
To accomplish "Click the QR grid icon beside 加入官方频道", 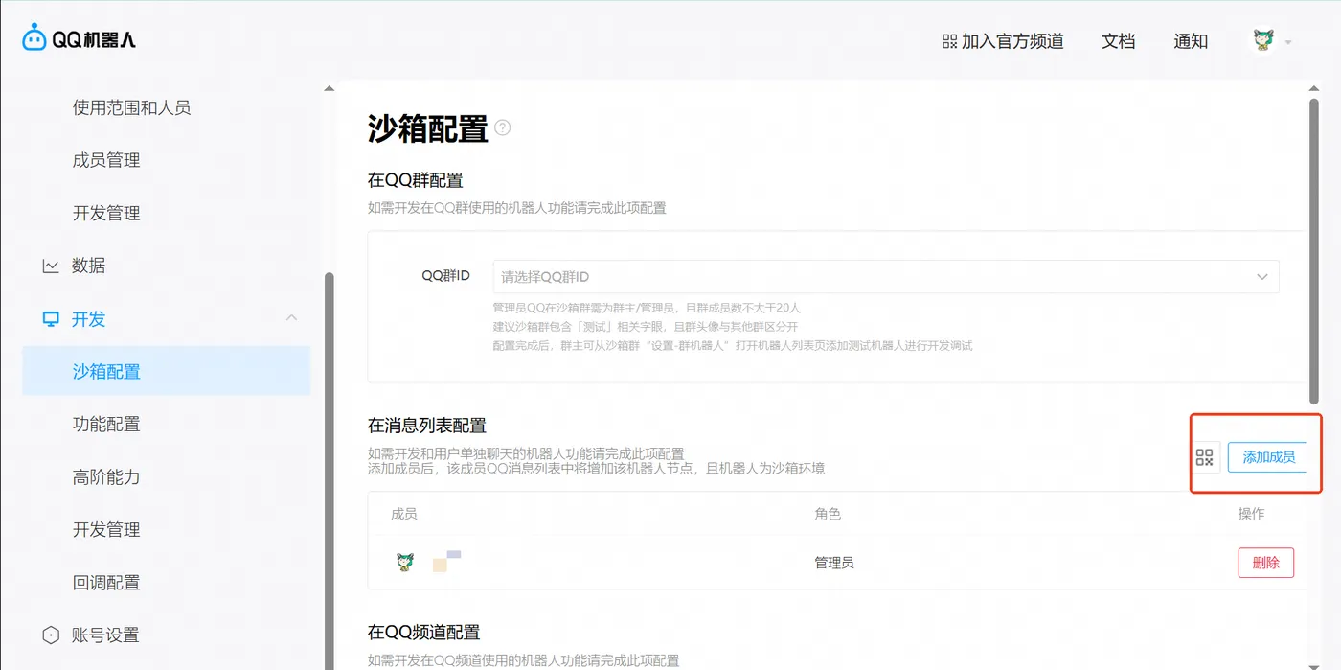I will coord(949,41).
